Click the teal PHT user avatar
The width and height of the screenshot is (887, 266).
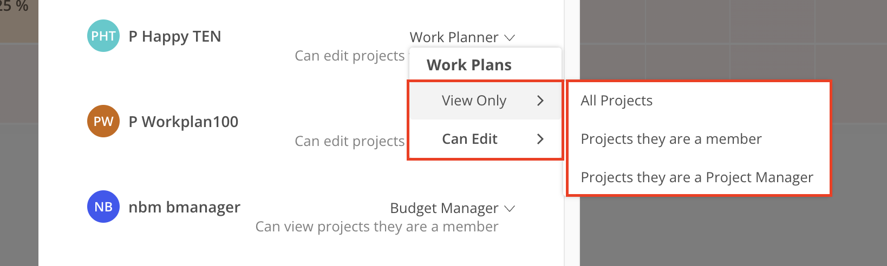tap(103, 36)
